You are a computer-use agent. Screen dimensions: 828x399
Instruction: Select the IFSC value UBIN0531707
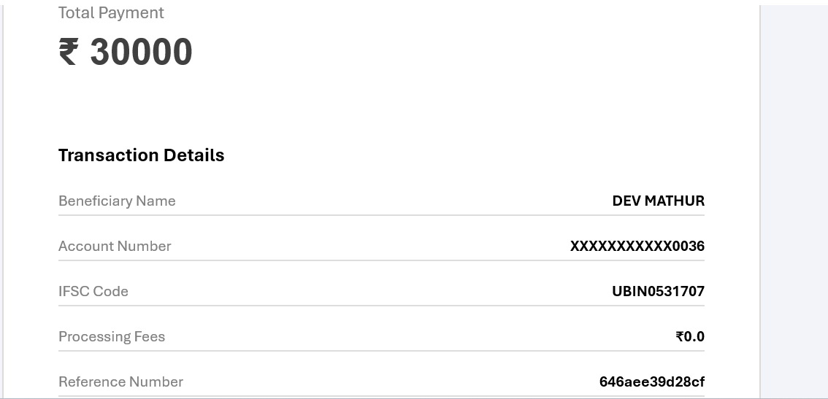pyautogui.click(x=658, y=291)
